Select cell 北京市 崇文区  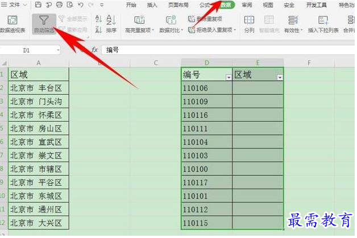pyautogui.click(x=39, y=155)
